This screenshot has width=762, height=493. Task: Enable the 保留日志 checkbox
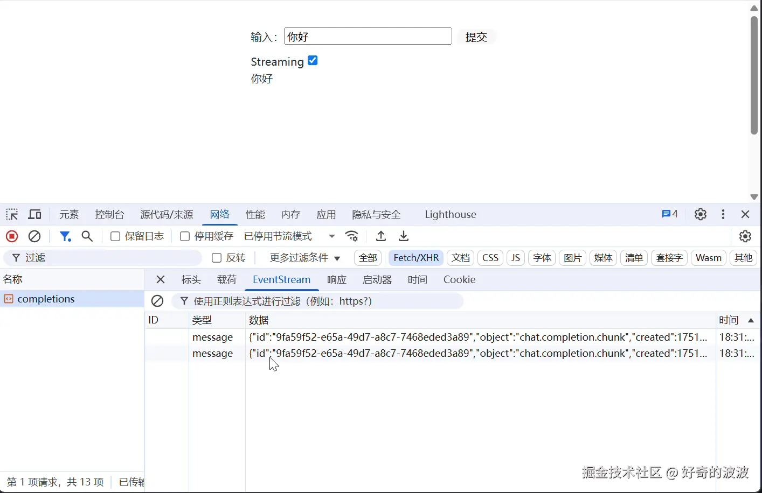point(115,236)
